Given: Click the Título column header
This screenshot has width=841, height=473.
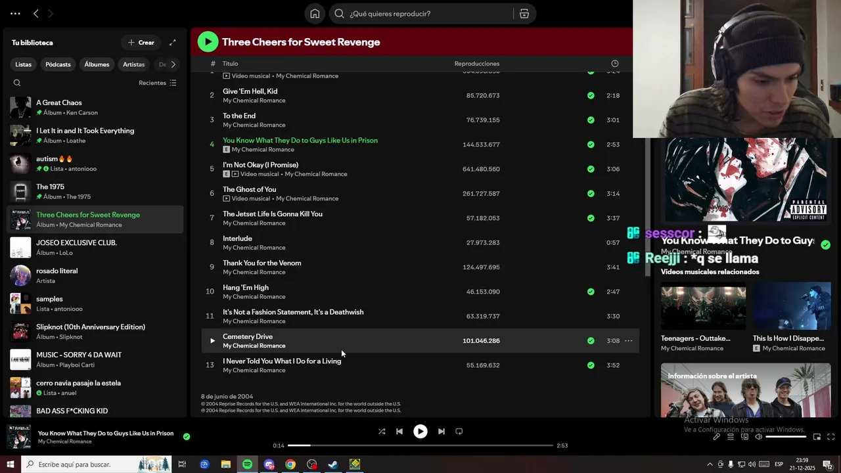Looking at the screenshot, I should 230,64.
